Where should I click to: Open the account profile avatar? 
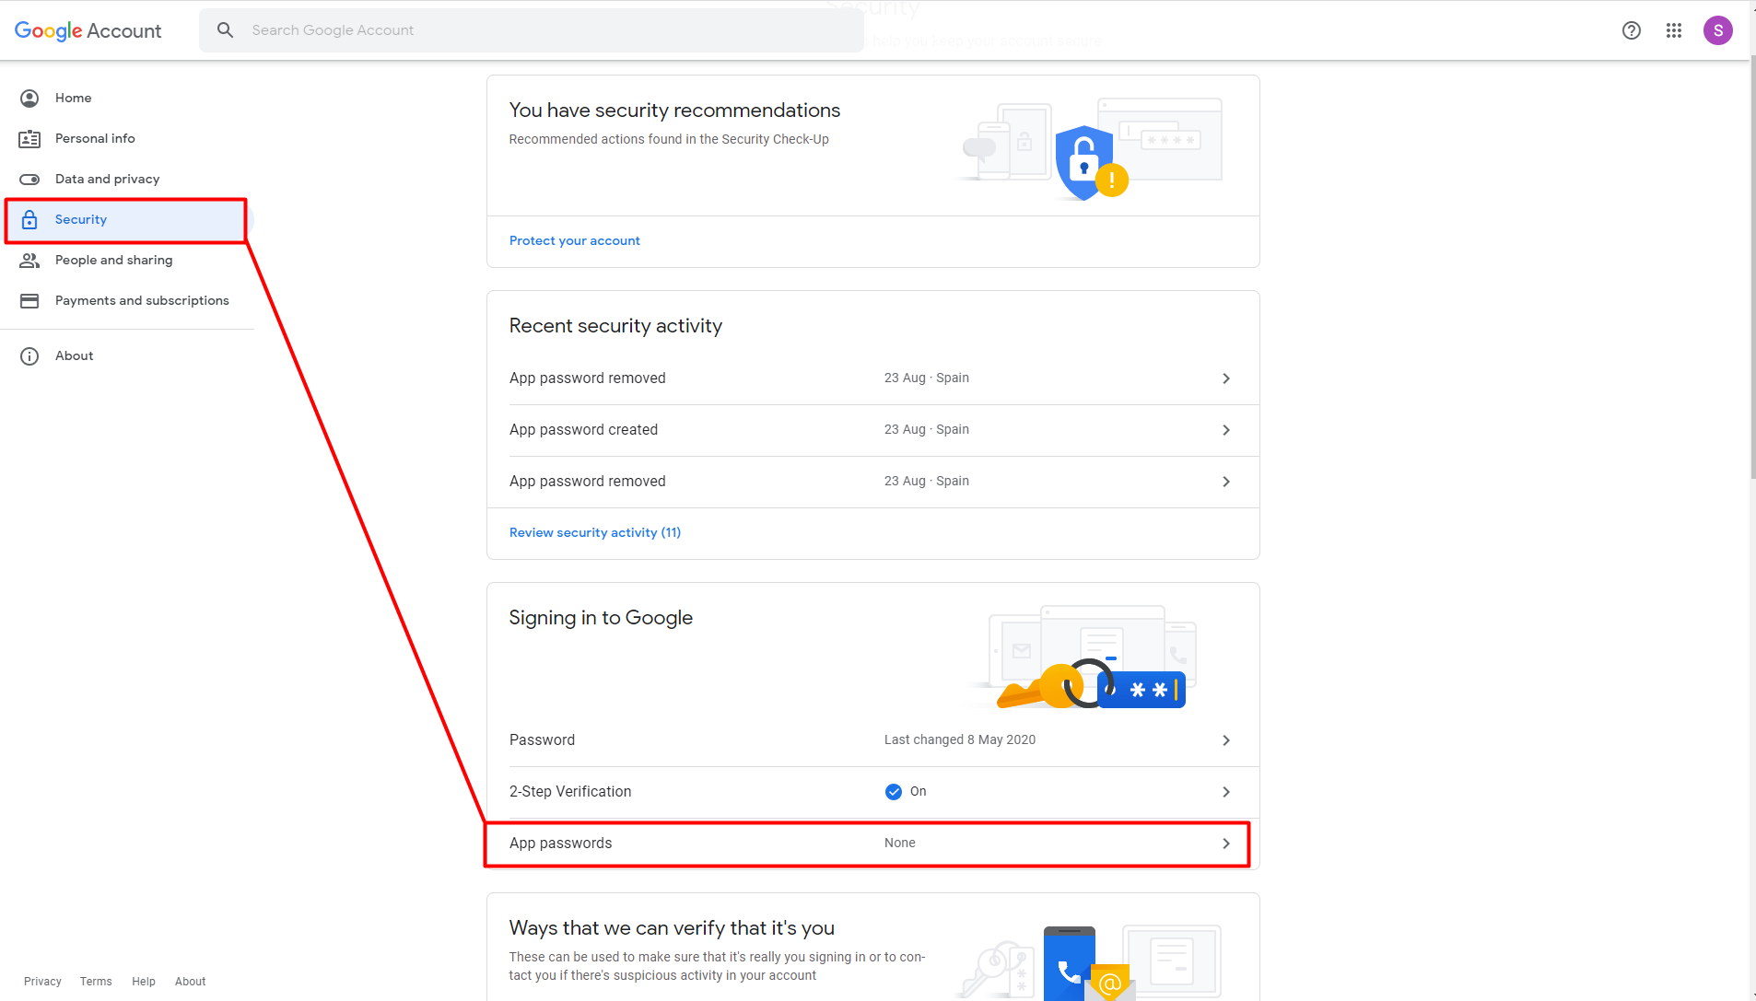[1717, 30]
